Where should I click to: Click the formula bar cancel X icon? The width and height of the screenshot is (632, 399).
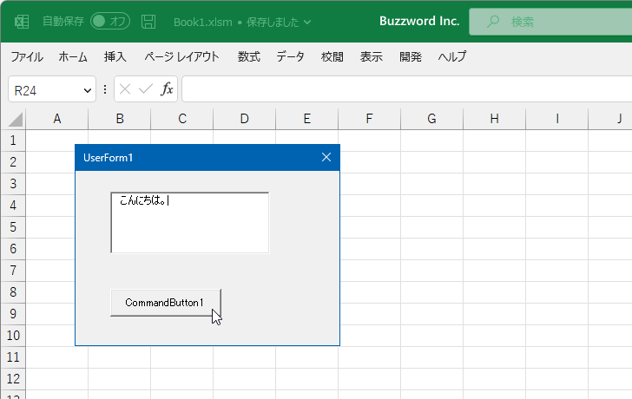coord(125,89)
